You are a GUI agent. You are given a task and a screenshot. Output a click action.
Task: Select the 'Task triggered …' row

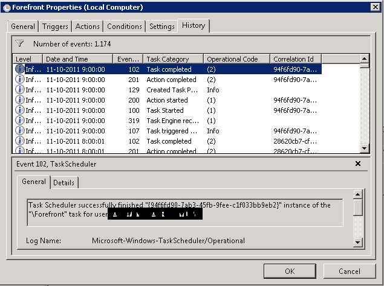click(x=168, y=131)
